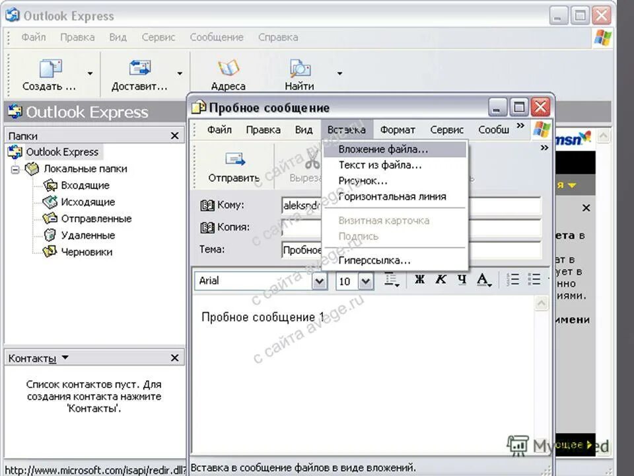
Task: Open Вид menu in message window
Action: click(x=304, y=130)
